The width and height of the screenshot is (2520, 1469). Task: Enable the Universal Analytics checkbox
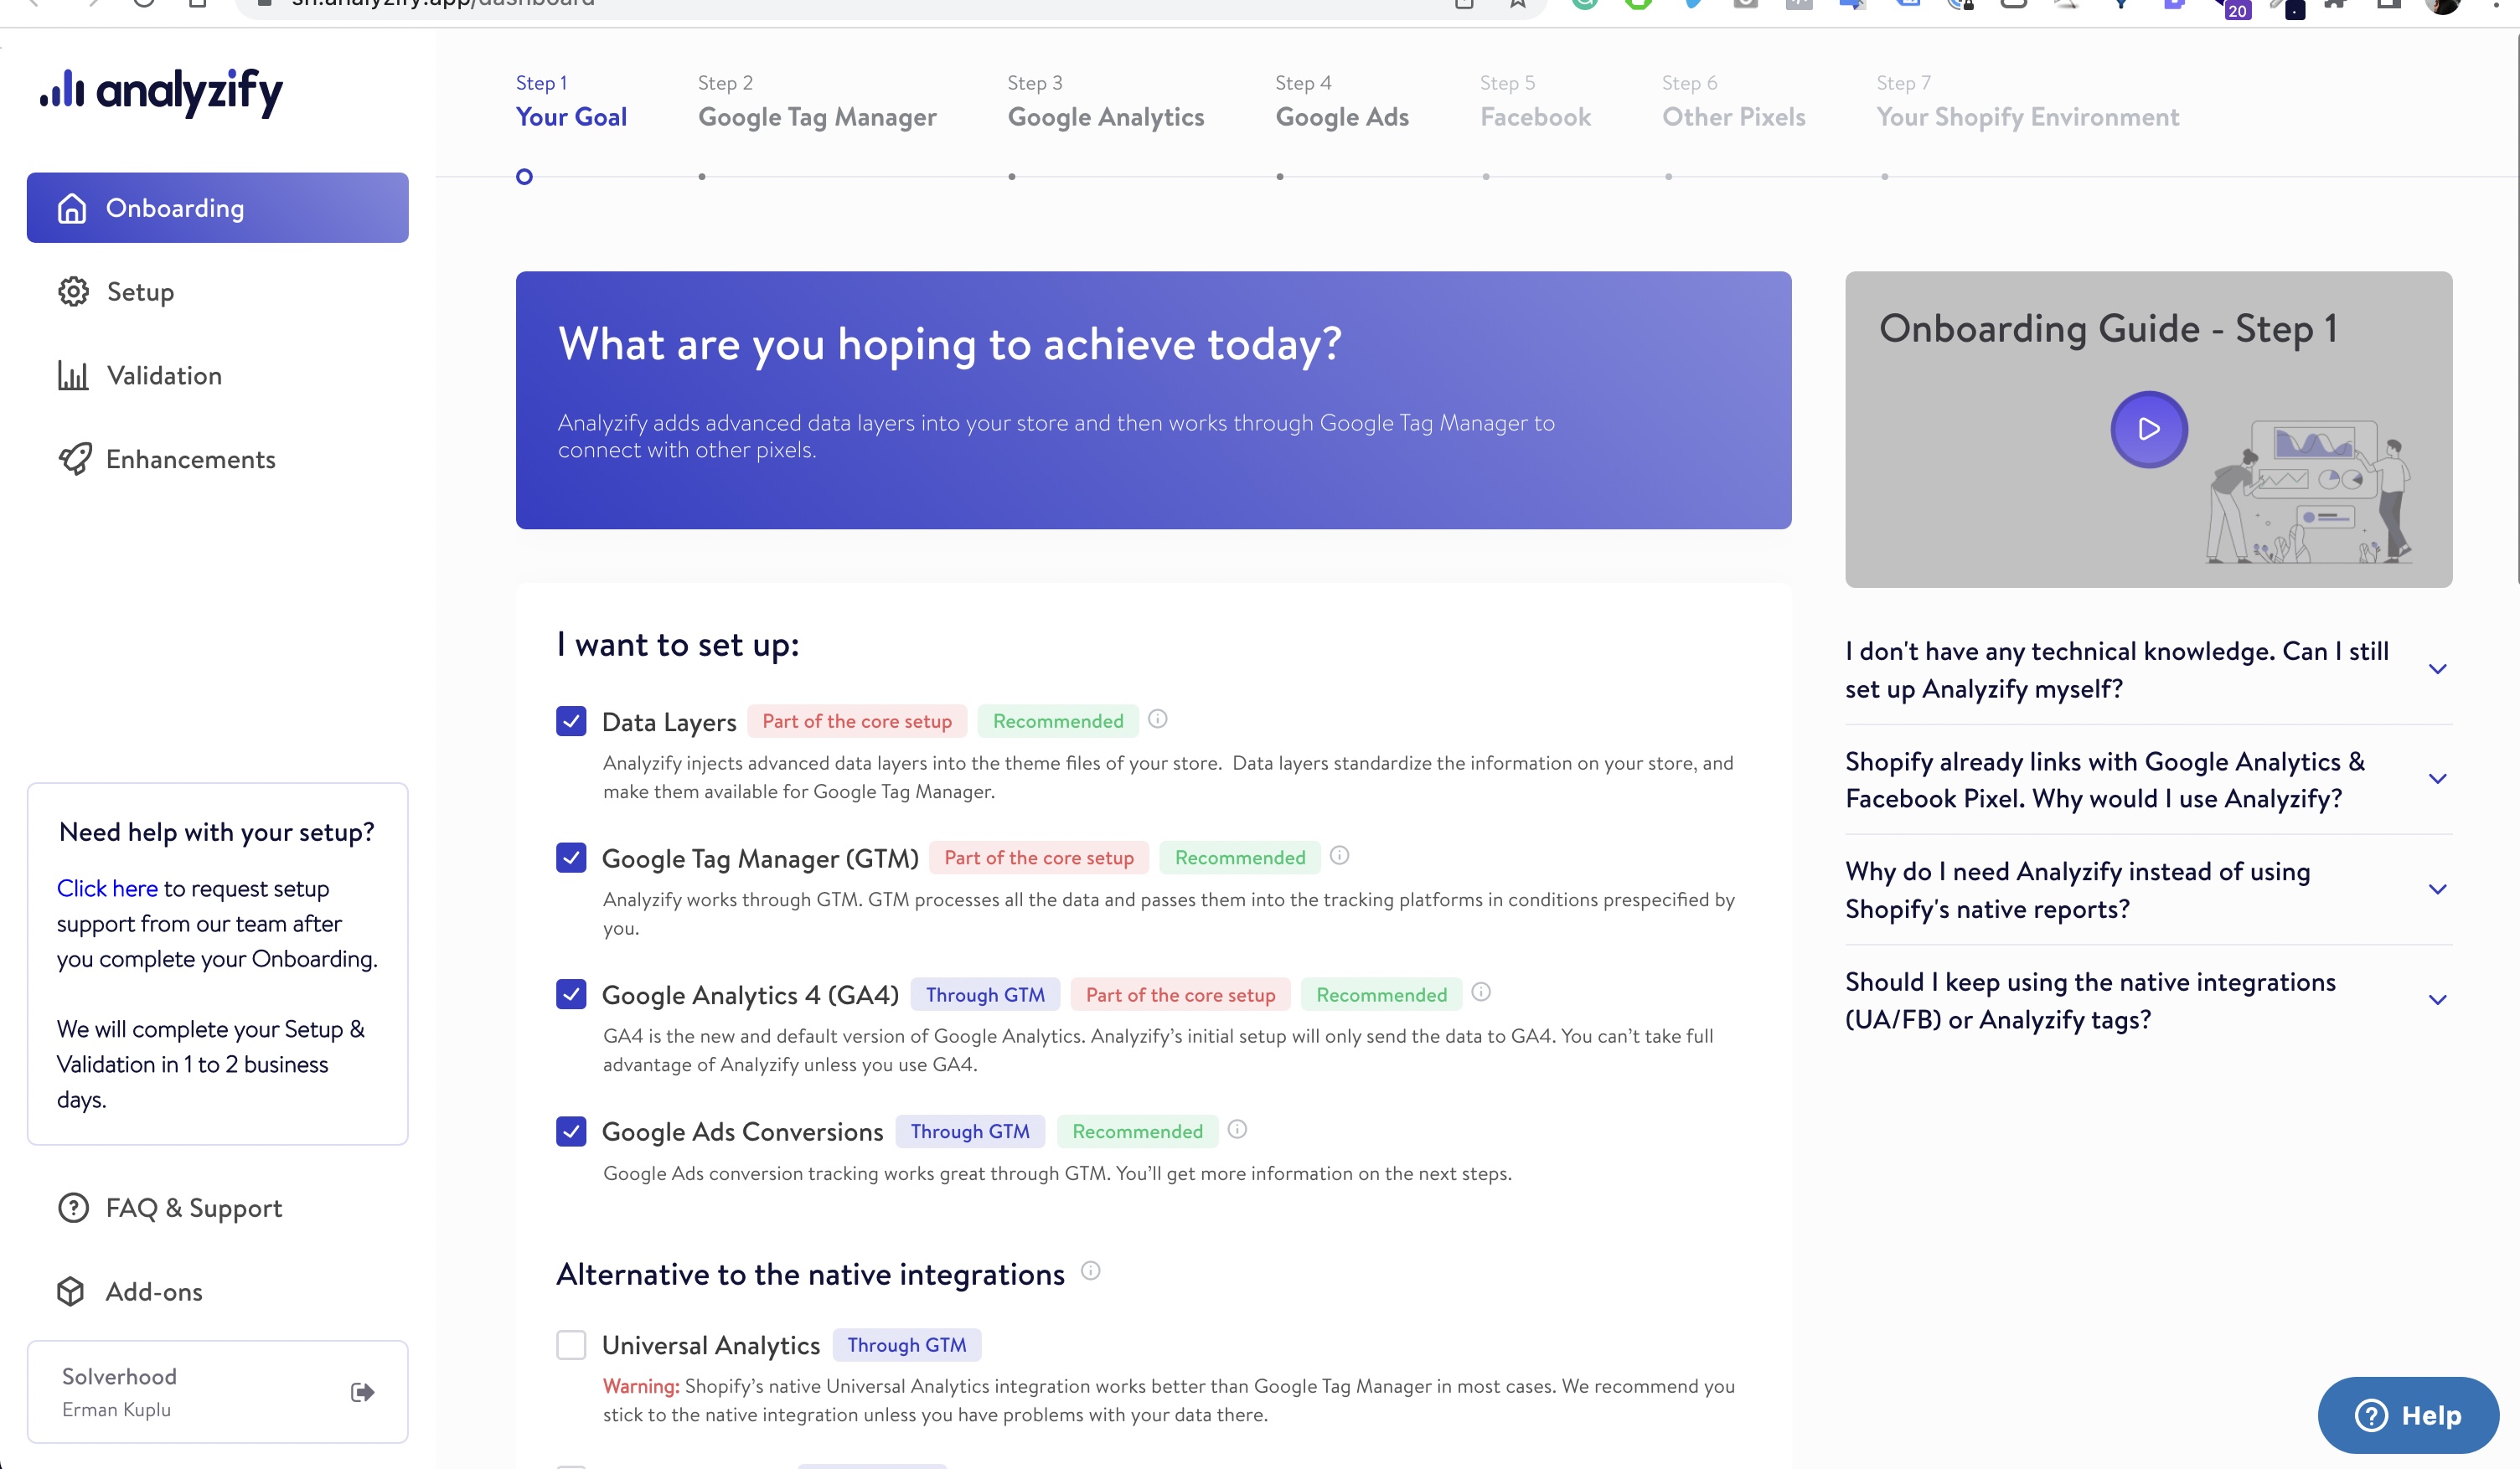coord(571,1345)
